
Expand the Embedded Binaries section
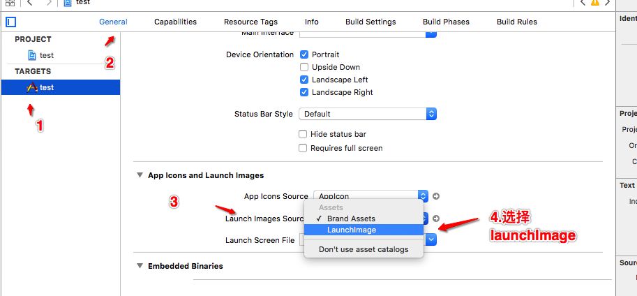(140, 266)
